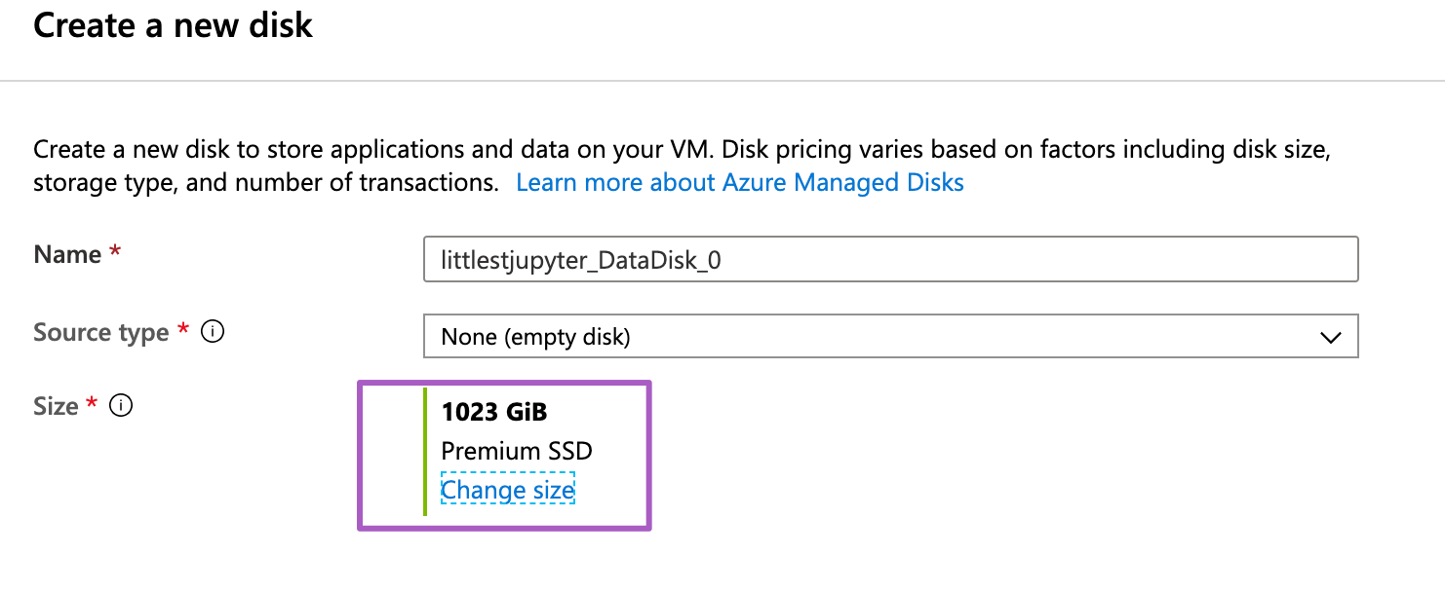Click the dropdown chevron in Source type

pos(1330,338)
